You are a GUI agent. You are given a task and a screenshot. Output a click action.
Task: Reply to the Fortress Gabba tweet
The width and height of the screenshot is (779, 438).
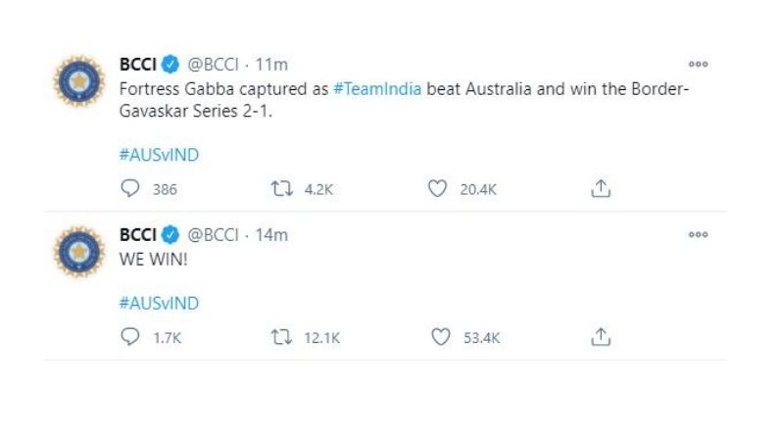(x=130, y=189)
